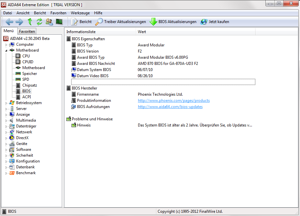Click the Bericht toolbar button
The height and width of the screenshot is (216, 300).
pos(81,22)
